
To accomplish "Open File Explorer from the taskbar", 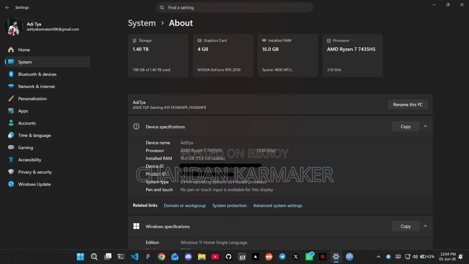I will tap(202, 257).
